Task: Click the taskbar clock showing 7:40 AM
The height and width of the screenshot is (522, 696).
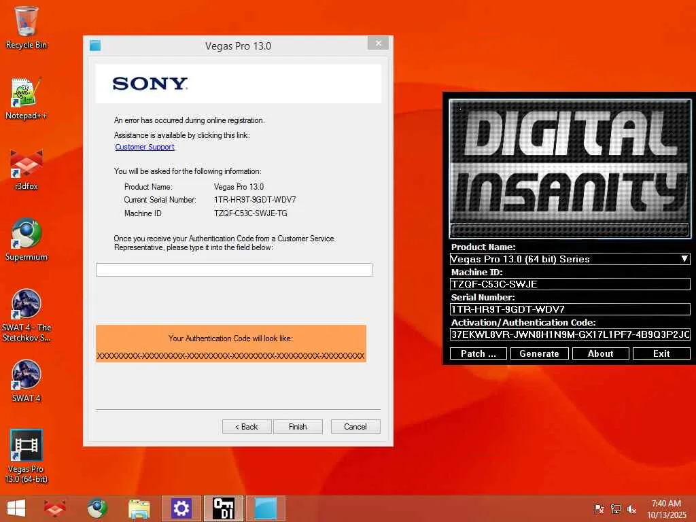Action: point(666,508)
